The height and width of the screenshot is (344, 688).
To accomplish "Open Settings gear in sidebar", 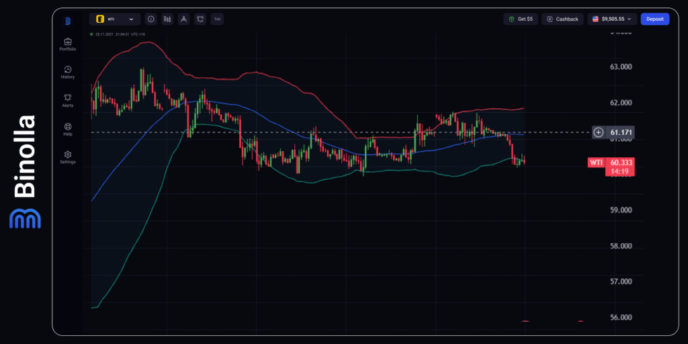I will pyautogui.click(x=68, y=157).
